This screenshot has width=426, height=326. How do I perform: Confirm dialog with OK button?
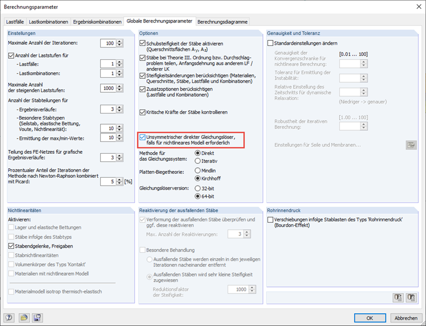tap(370, 318)
